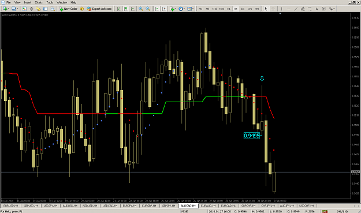Expand the Profiles dropdown arrow
Viewport: 361px width, 213px height.
coord(17,9)
